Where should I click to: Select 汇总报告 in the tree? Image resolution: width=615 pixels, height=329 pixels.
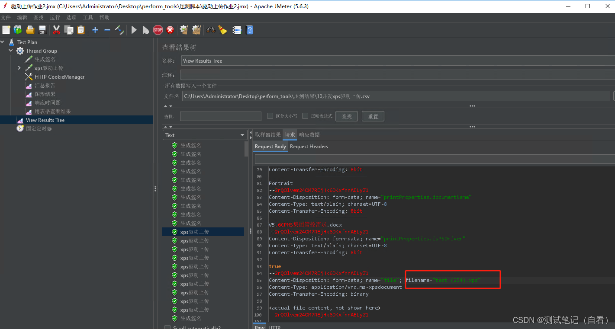45,85
